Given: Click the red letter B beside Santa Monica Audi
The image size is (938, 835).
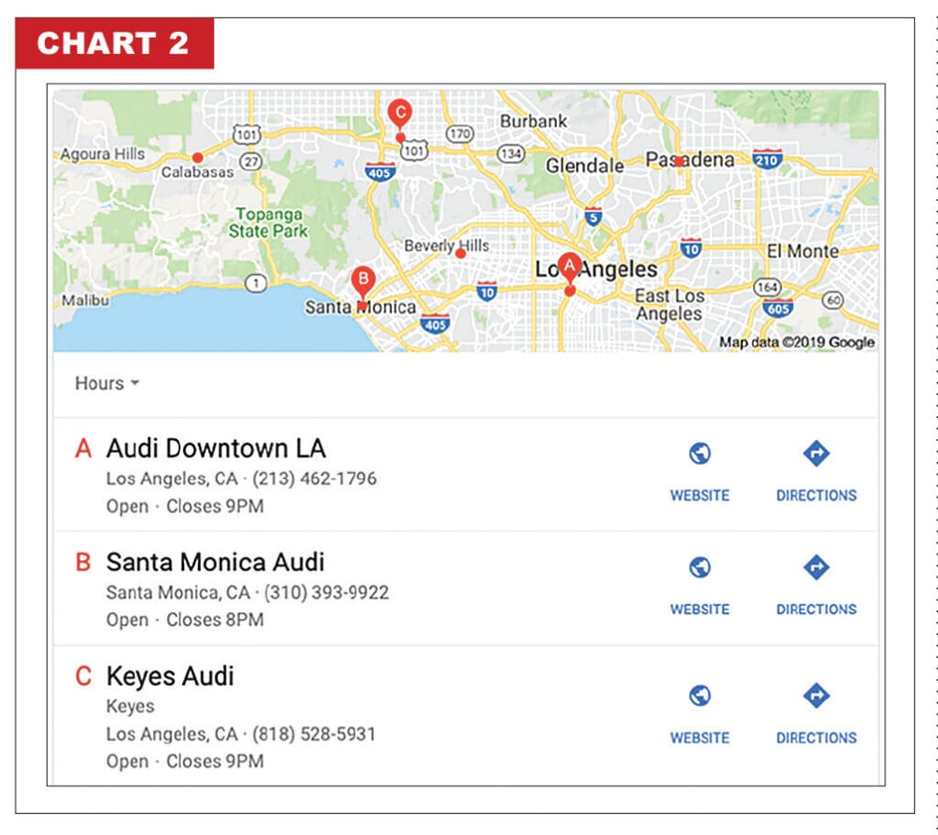Looking at the screenshot, I should pos(83,562).
